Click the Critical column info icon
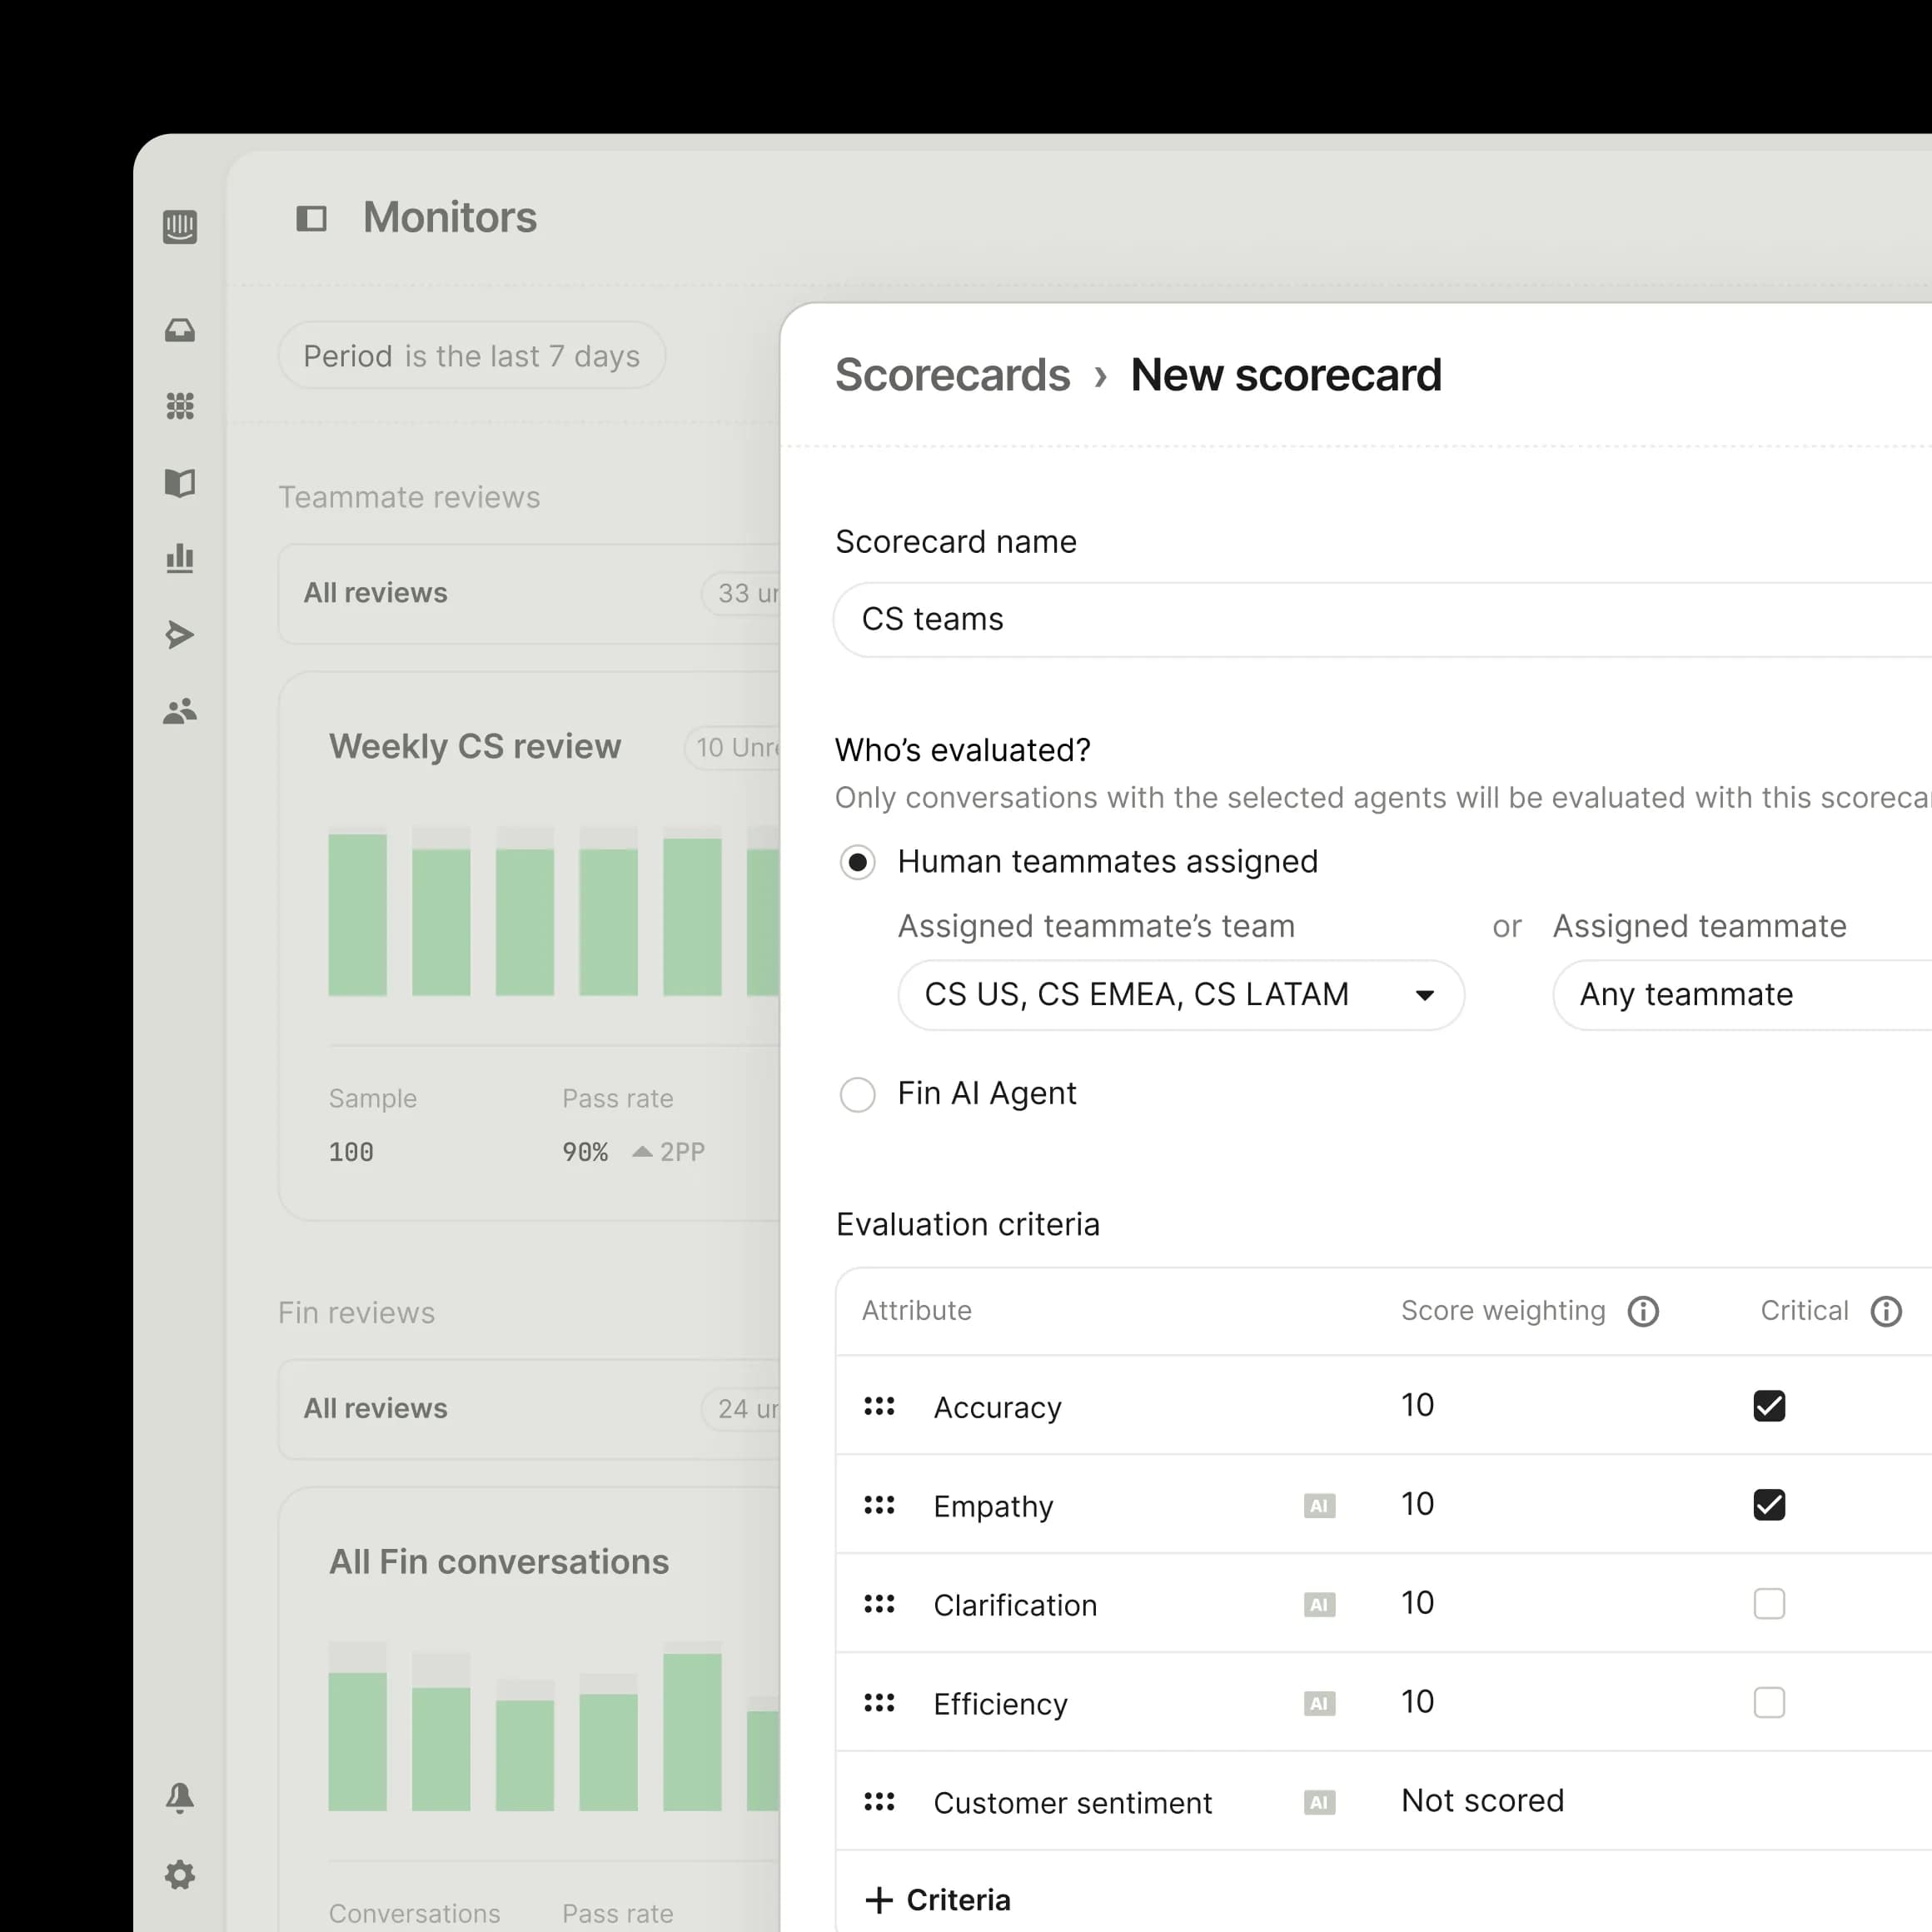This screenshot has width=1932, height=1932. coord(1886,1311)
